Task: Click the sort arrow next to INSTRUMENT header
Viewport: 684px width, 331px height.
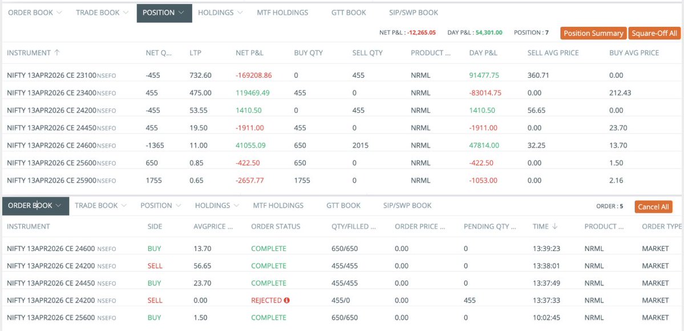Action: click(x=56, y=53)
